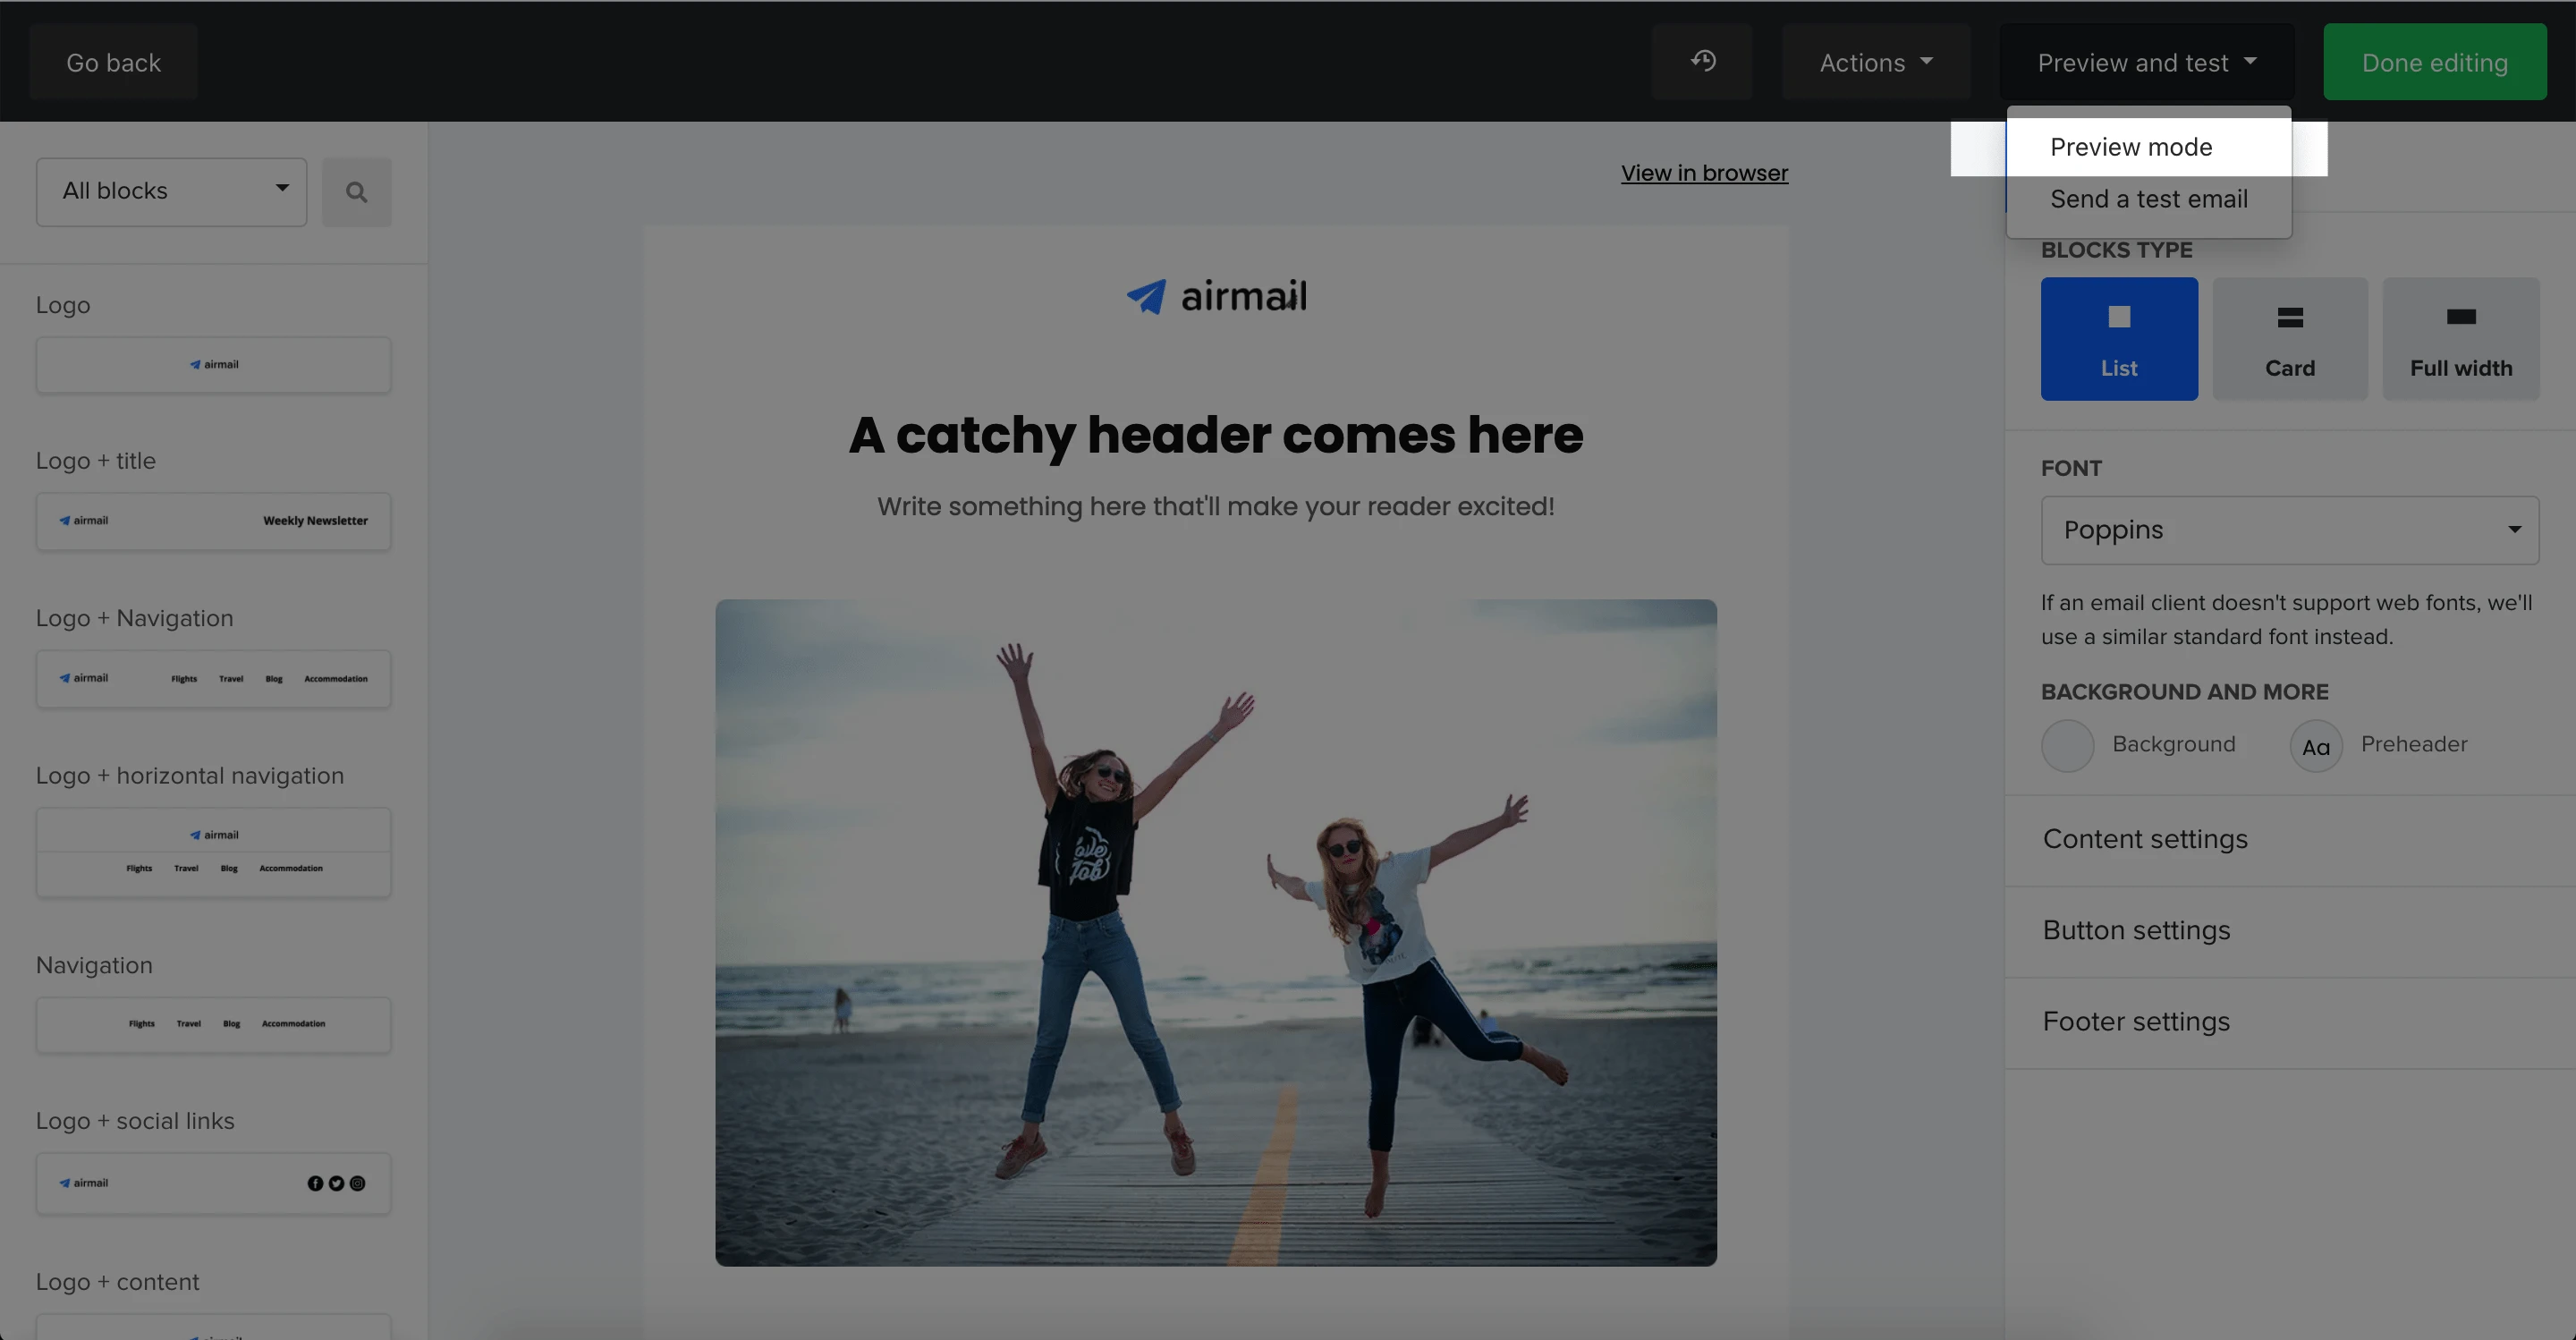This screenshot has height=1340, width=2576.
Task: Open the All blocks dropdown
Action: tap(172, 192)
